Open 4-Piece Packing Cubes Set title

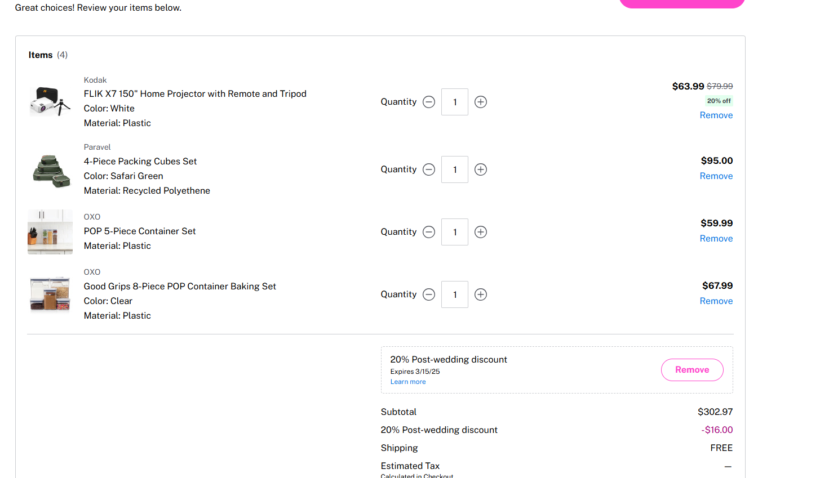[140, 162]
